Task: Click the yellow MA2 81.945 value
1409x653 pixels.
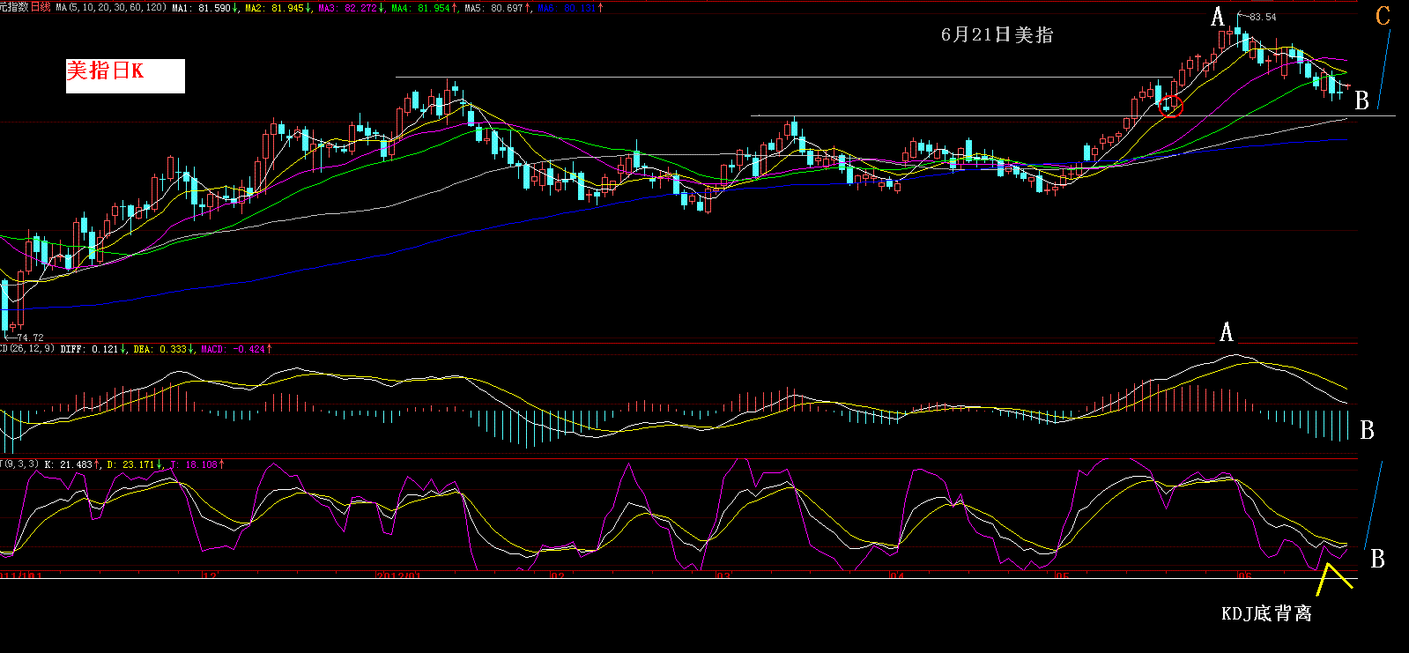Action: [x=278, y=8]
